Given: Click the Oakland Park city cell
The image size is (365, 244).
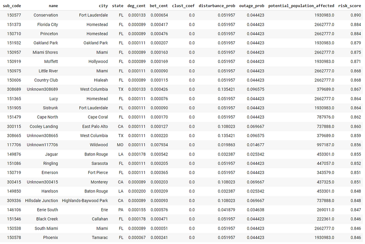Looking at the screenshot, I should (96, 43).
